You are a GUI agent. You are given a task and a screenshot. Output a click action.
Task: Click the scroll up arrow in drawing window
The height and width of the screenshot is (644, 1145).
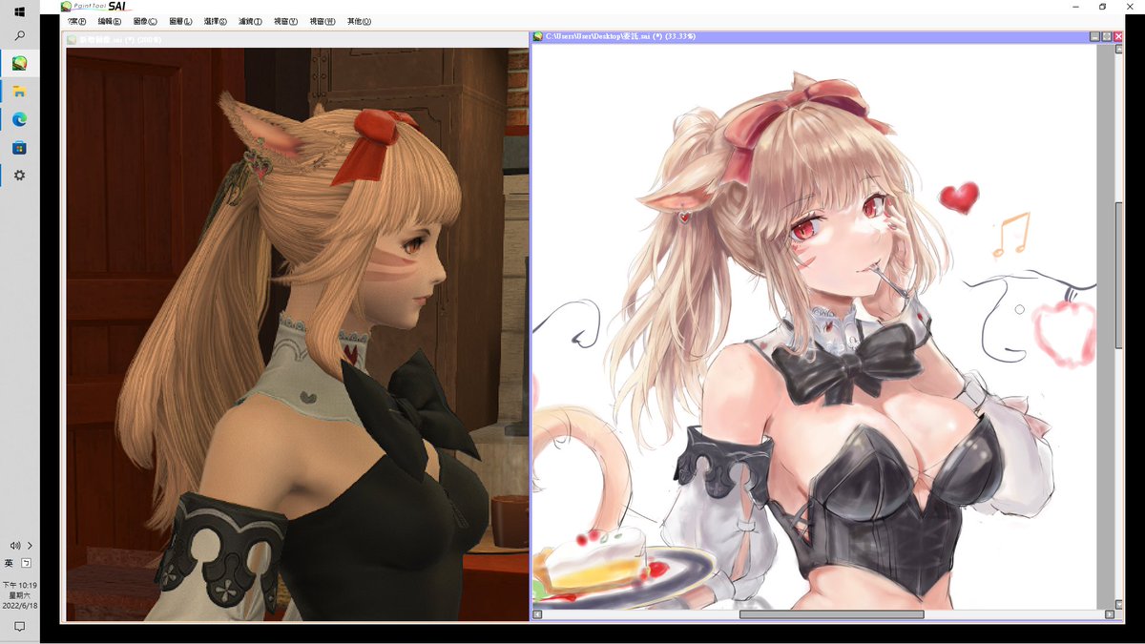(x=1118, y=48)
